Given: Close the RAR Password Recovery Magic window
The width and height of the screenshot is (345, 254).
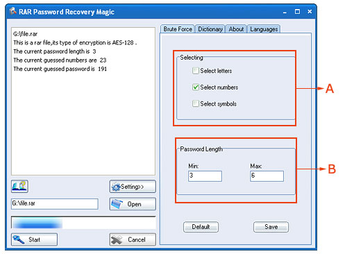Looking at the screenshot, I should click(x=310, y=12).
